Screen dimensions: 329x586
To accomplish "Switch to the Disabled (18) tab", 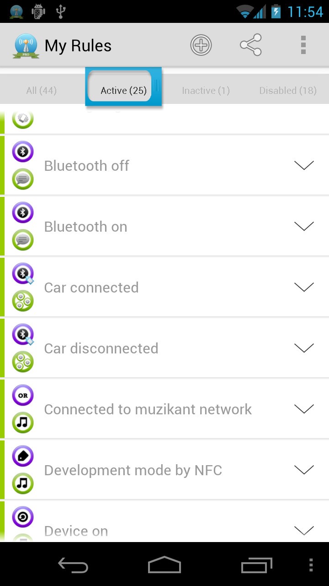I will 288,91.
